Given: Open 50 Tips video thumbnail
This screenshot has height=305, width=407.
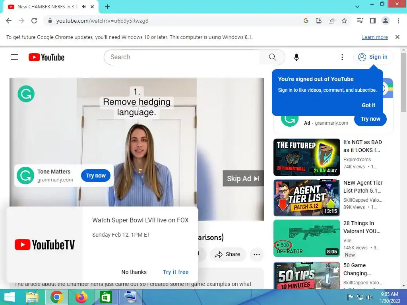Looking at the screenshot, I should [307, 276].
